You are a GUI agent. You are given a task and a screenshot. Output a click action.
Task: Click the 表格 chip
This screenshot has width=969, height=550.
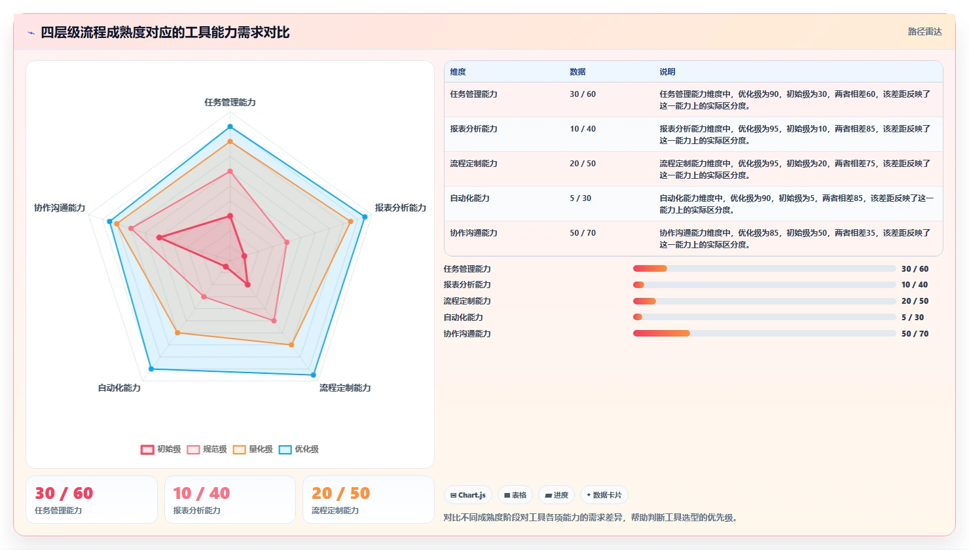tap(515, 495)
